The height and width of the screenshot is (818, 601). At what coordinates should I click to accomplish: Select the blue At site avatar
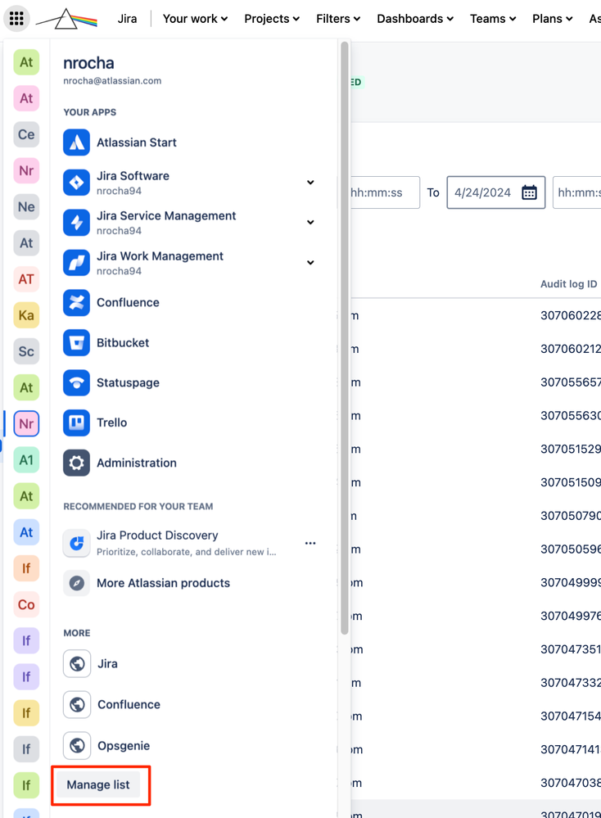click(x=26, y=532)
